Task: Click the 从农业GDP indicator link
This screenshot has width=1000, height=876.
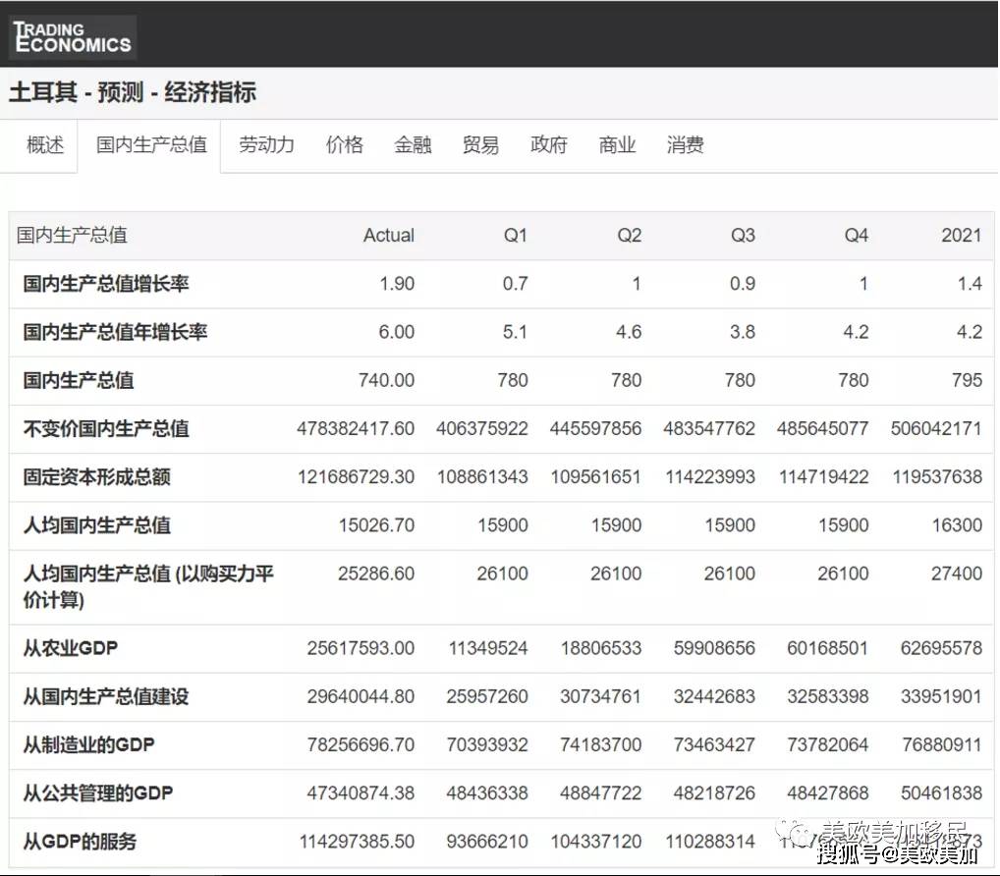Action: click(x=70, y=648)
